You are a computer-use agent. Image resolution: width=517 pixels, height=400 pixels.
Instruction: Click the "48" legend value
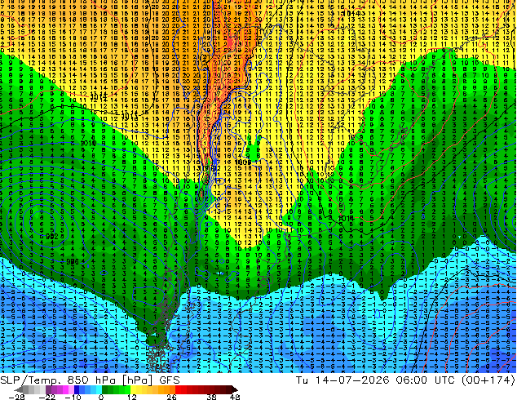point(234,397)
